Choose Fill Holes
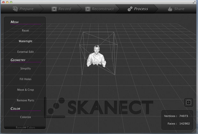 (25, 79)
